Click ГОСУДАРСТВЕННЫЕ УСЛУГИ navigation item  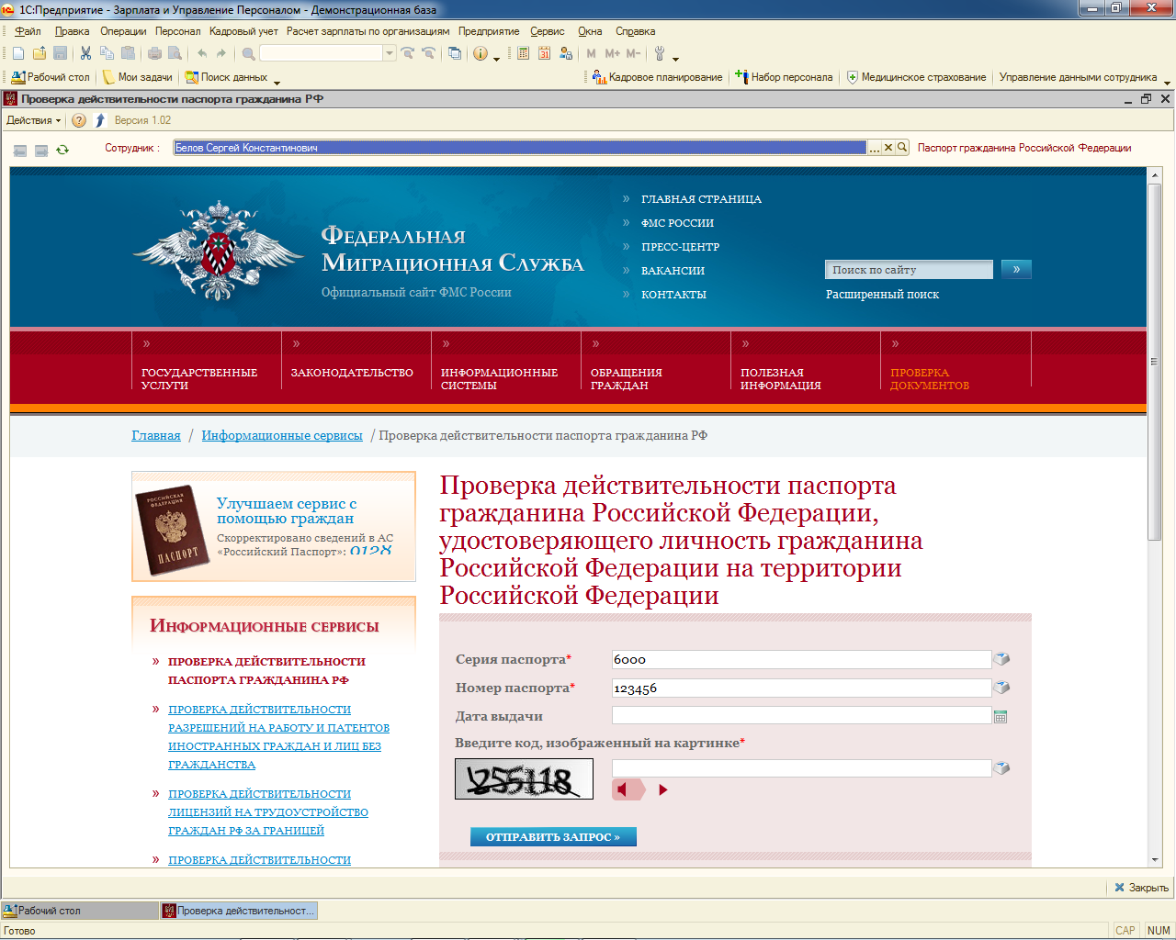[199, 379]
